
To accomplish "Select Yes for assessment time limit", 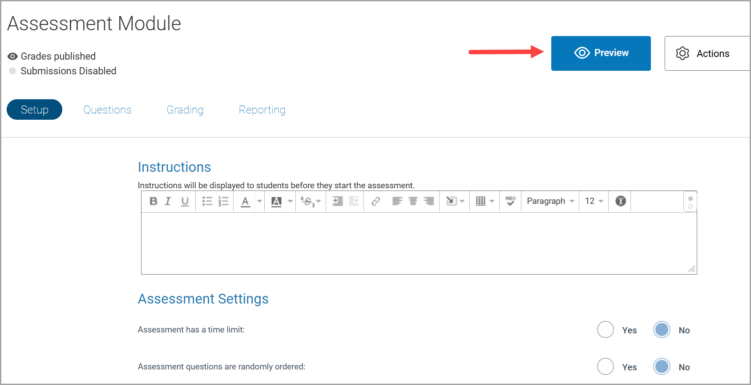I will pyautogui.click(x=606, y=330).
